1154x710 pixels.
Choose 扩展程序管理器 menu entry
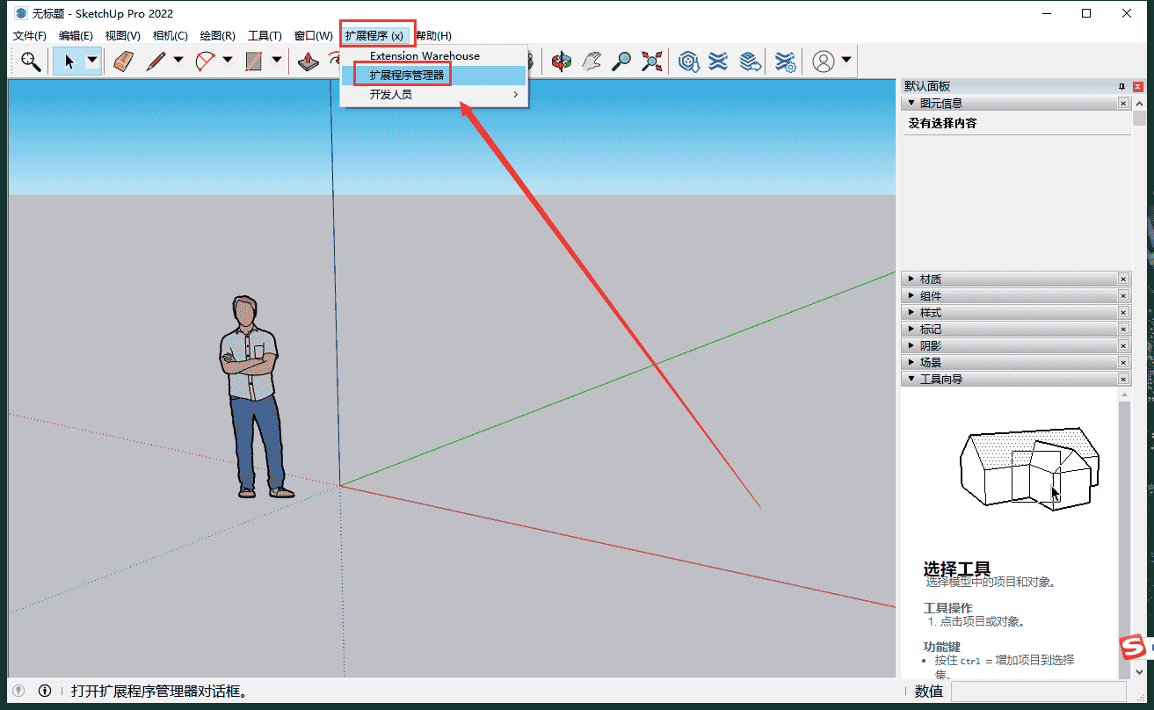pyautogui.click(x=434, y=76)
